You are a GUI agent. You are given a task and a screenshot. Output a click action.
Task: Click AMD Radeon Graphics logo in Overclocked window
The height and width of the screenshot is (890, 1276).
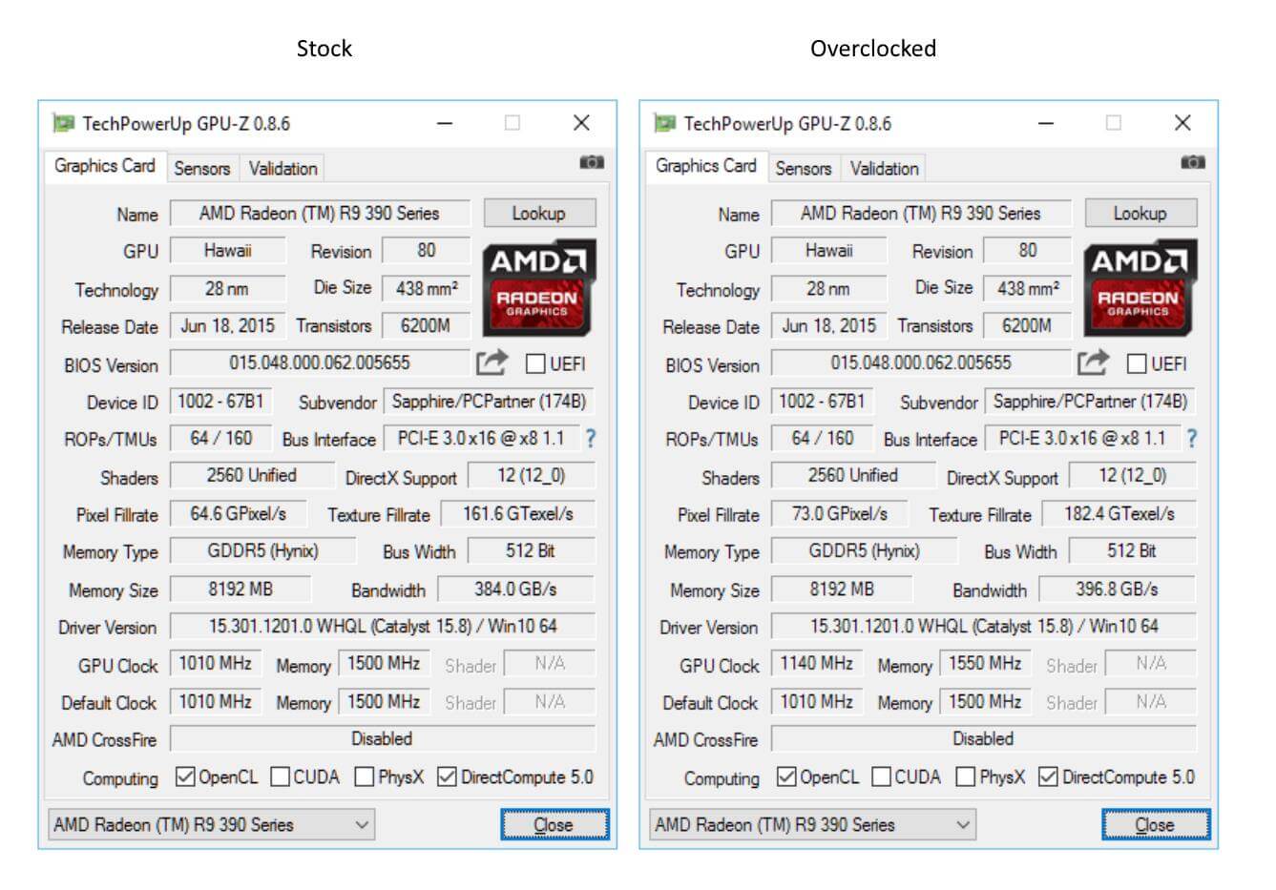(x=1140, y=287)
